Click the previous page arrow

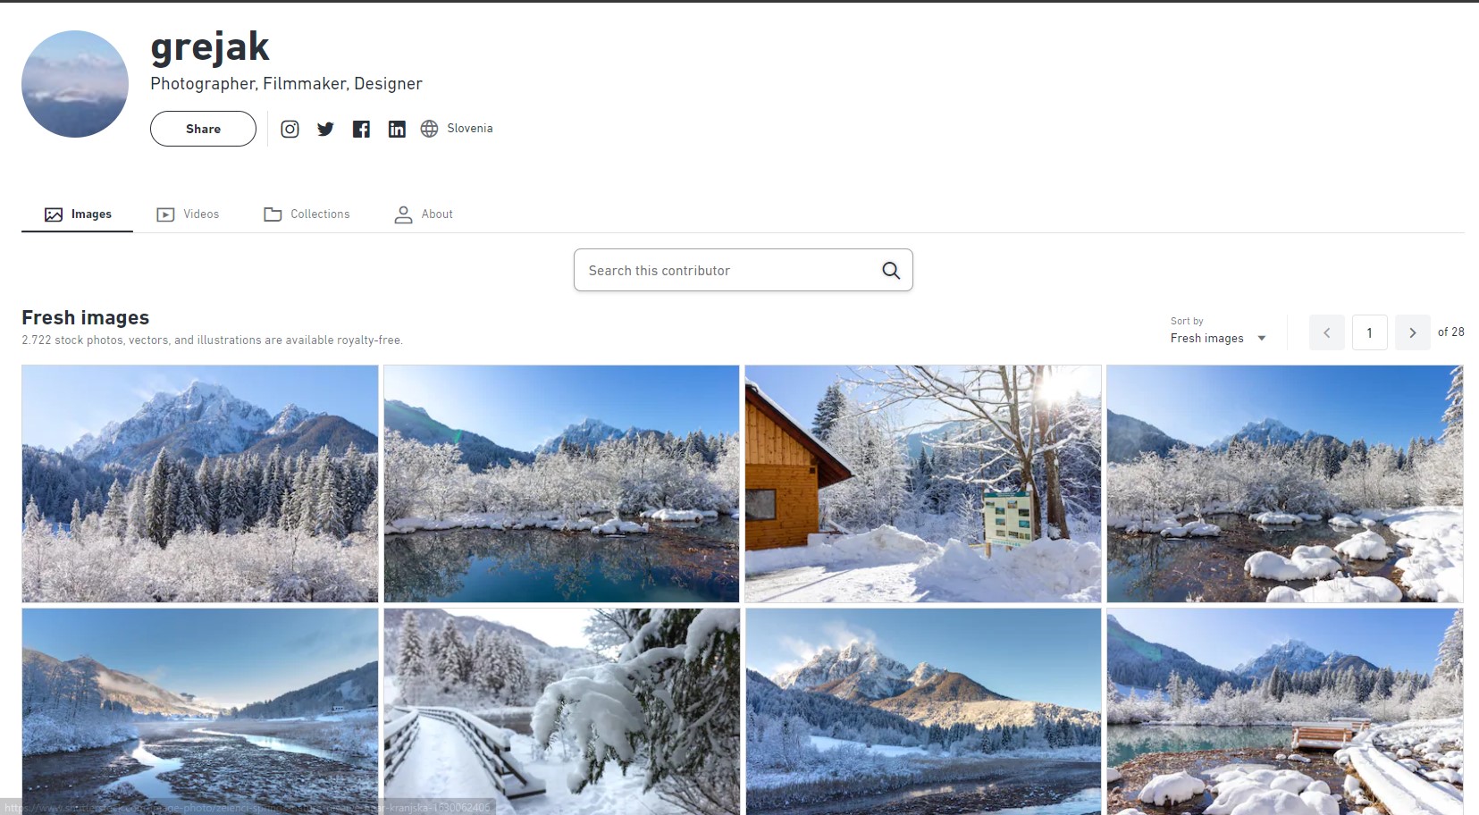click(1327, 332)
